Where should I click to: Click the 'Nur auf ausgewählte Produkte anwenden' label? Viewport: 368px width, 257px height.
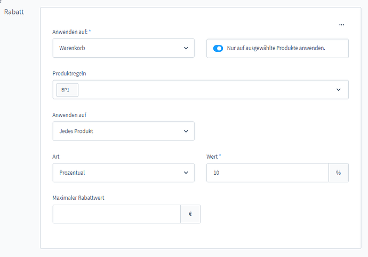pyautogui.click(x=276, y=48)
